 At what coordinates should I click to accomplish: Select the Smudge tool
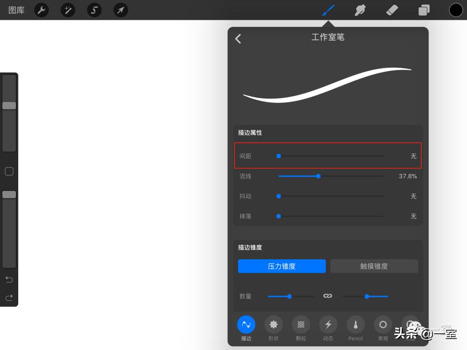pyautogui.click(x=360, y=10)
